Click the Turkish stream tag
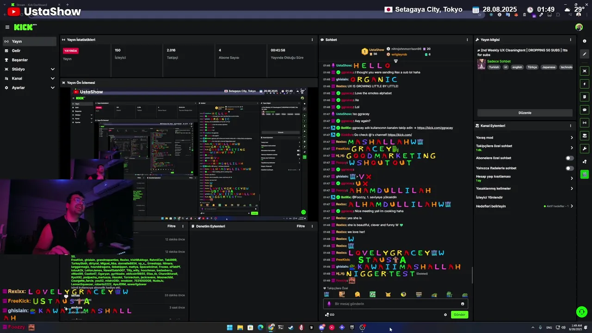This screenshot has height=333, width=592. pyautogui.click(x=494, y=67)
